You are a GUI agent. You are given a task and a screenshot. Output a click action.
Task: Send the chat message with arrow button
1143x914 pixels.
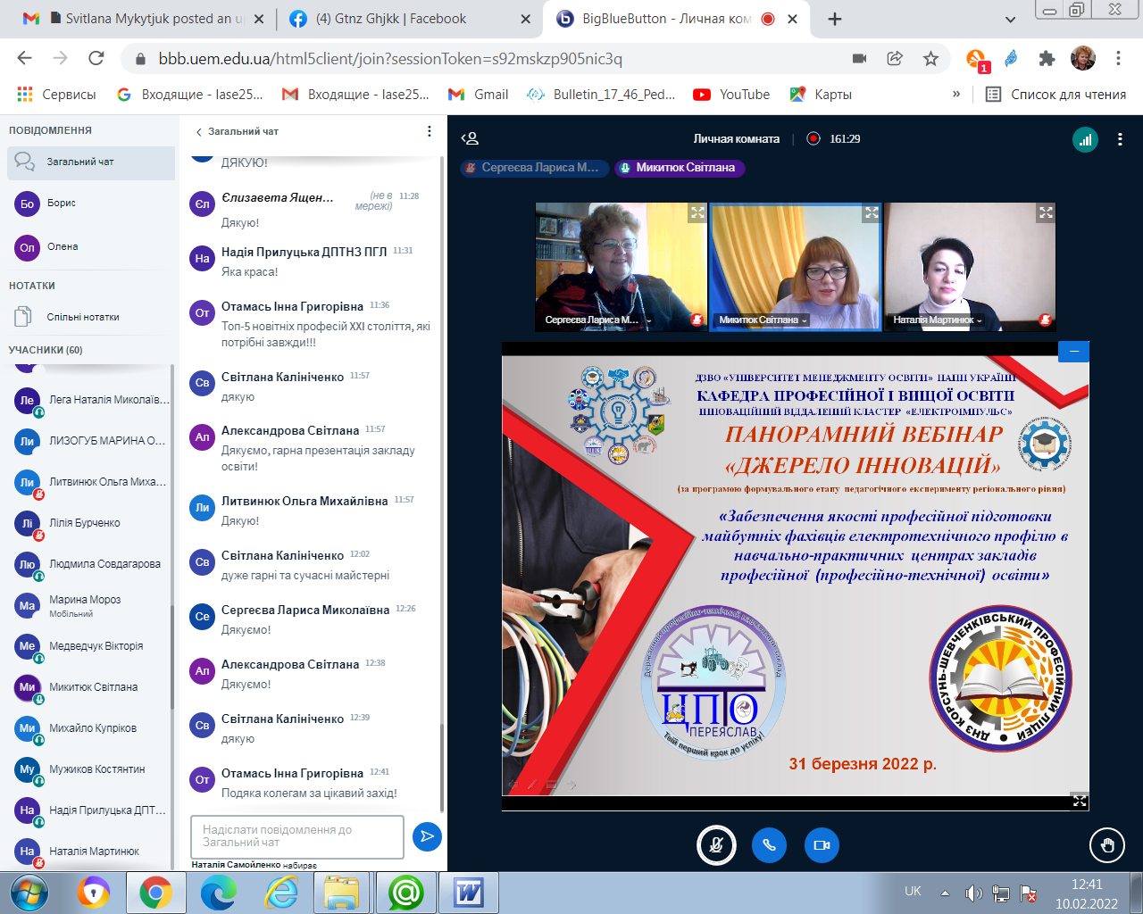point(427,836)
